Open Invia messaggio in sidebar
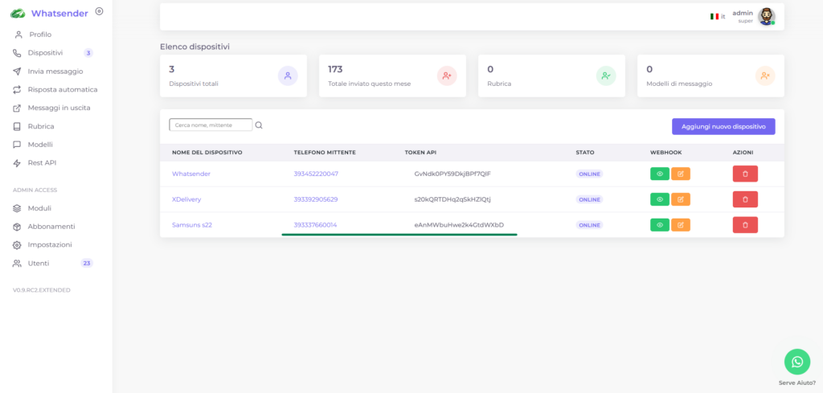 pyautogui.click(x=55, y=72)
